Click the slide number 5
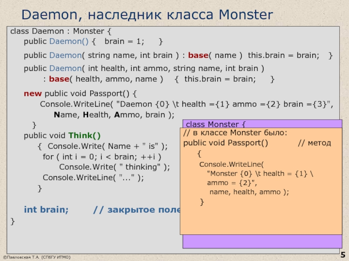 pyautogui.click(x=343, y=255)
